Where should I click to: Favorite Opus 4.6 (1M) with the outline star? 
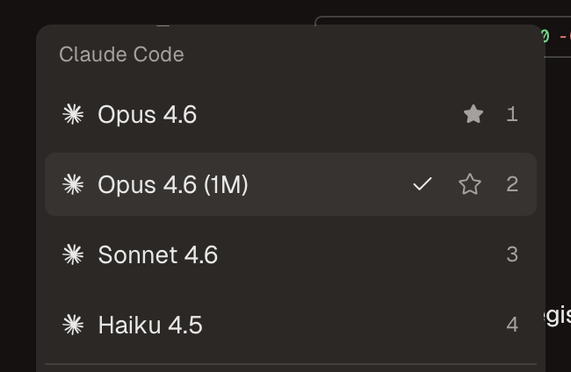click(x=470, y=184)
